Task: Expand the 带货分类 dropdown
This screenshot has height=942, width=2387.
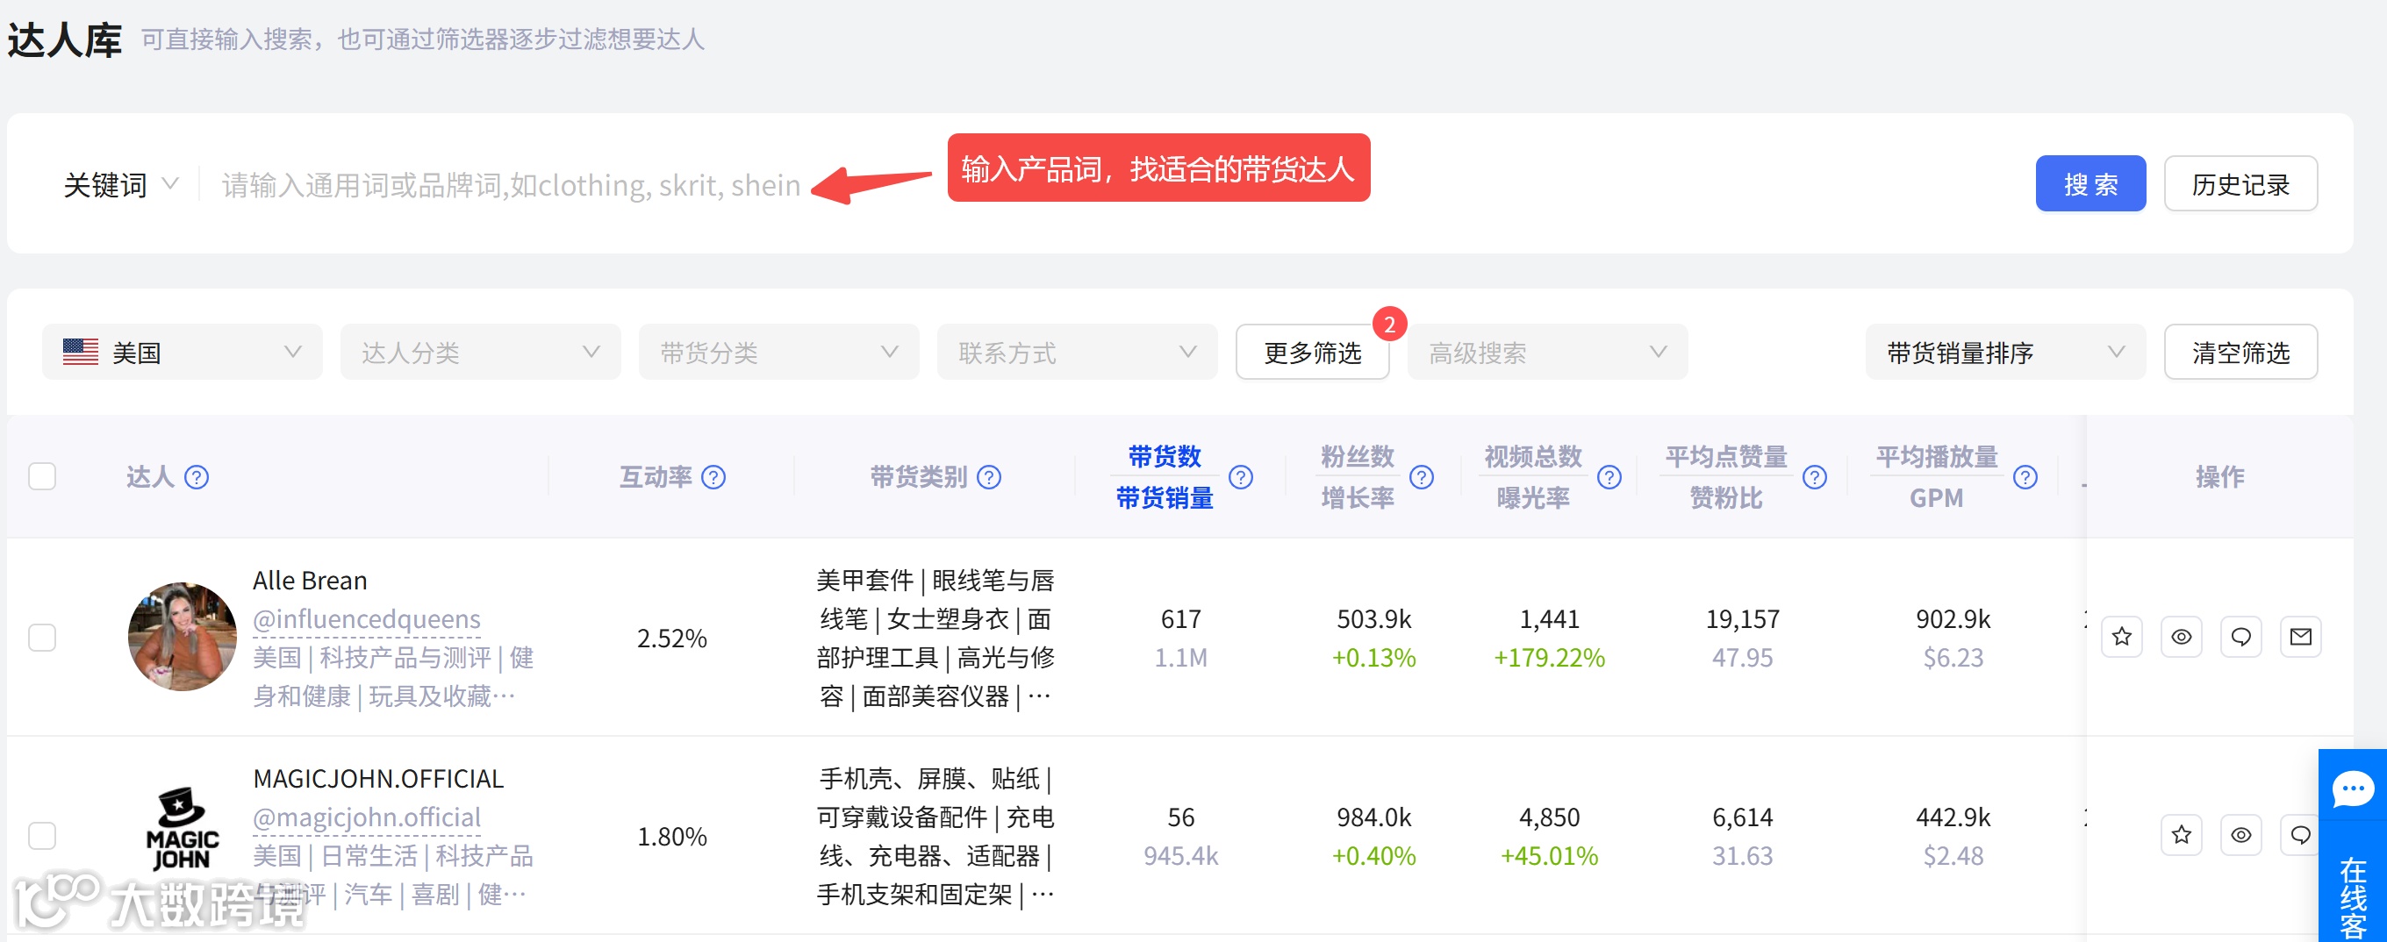Action: point(778,352)
